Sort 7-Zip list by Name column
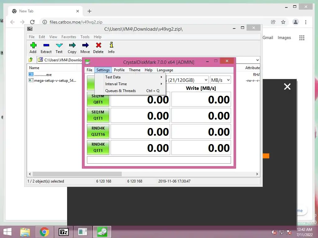 pos(34,68)
